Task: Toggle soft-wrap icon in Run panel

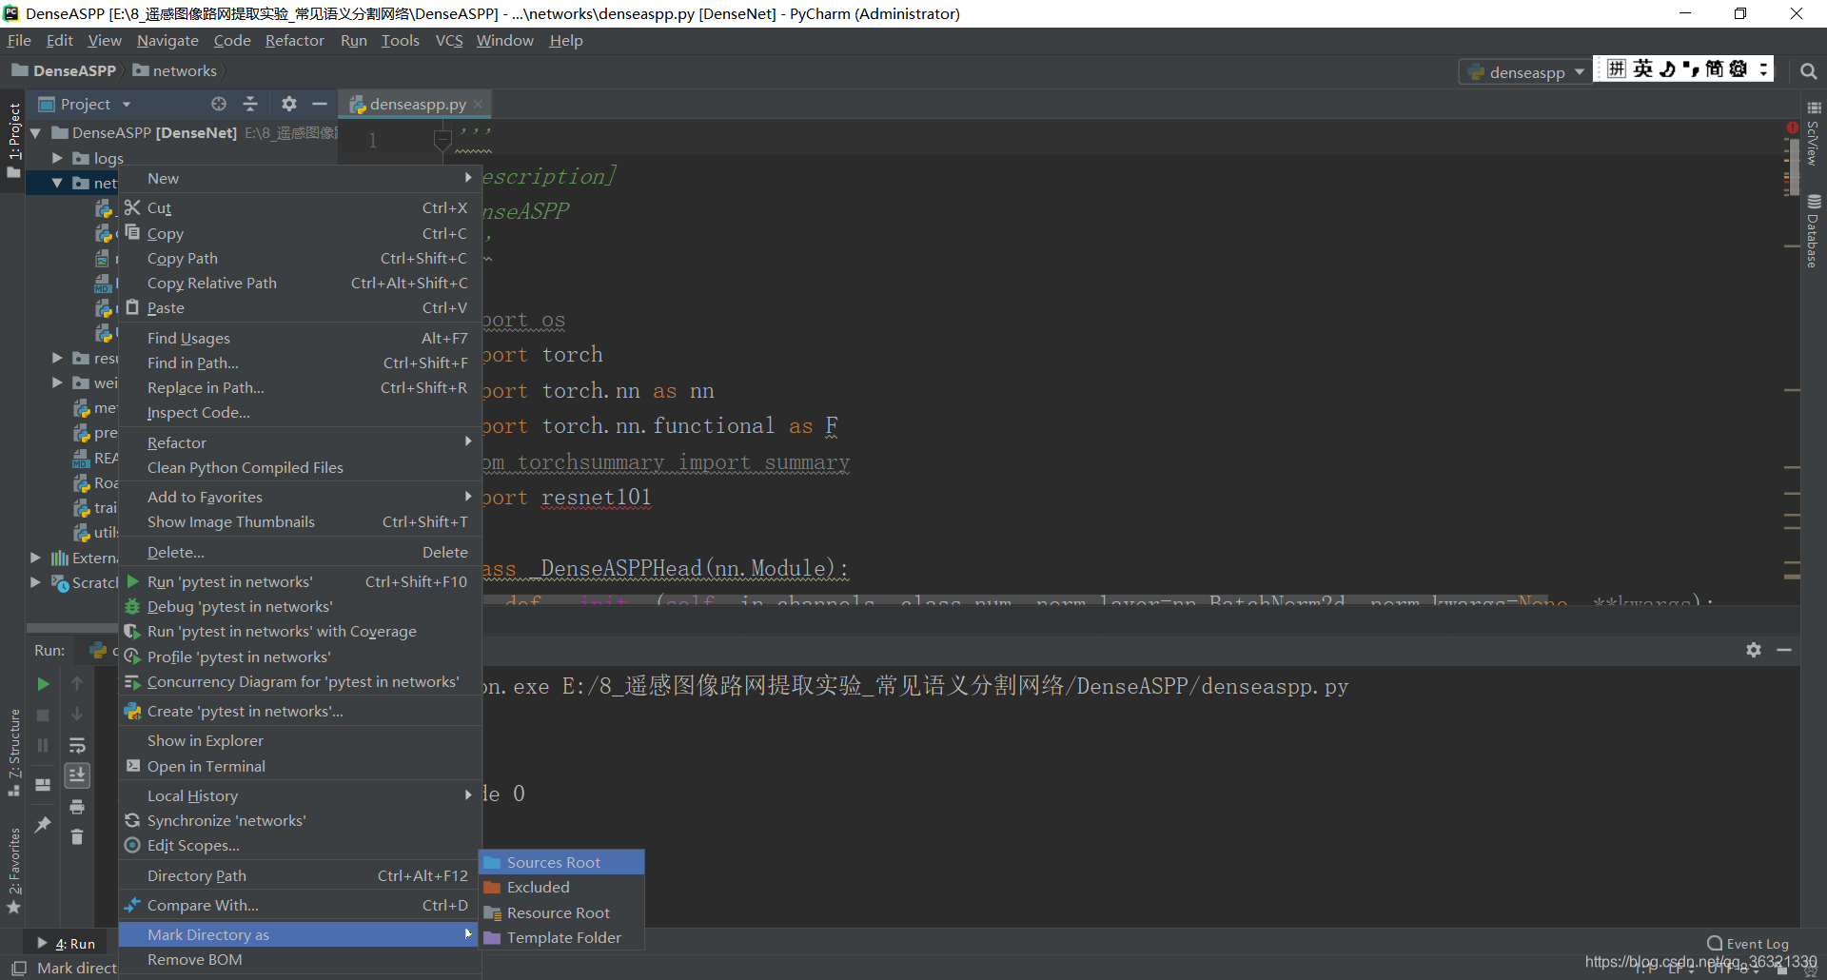Action: (x=77, y=745)
